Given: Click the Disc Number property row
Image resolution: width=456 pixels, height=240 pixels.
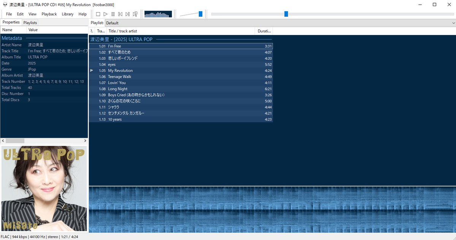Looking at the screenshot, I should pyautogui.click(x=44, y=94).
